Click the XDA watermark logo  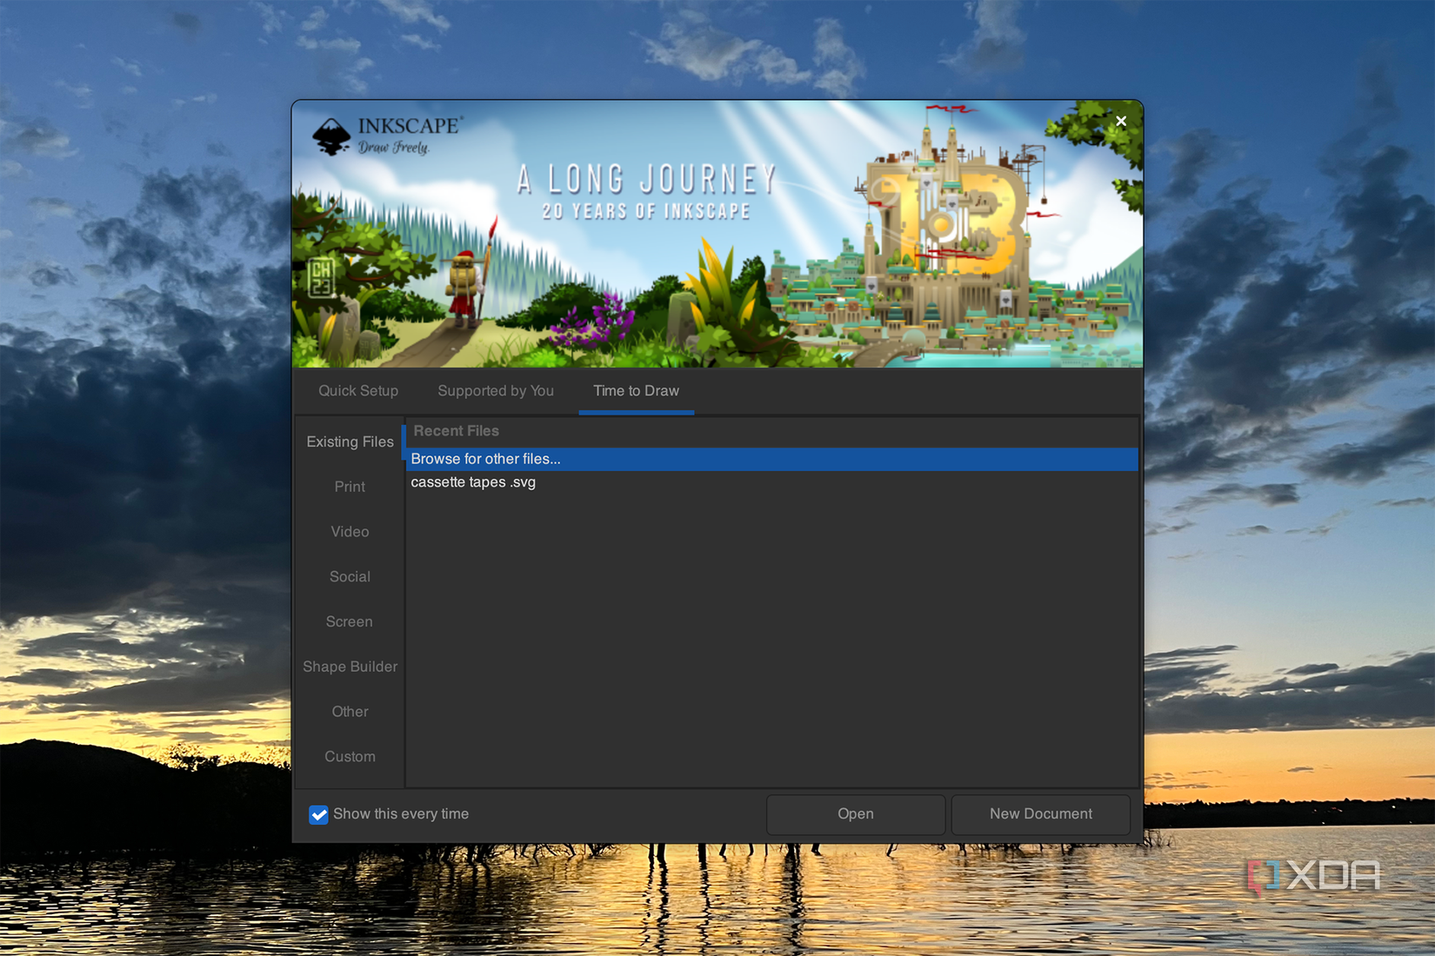(1313, 874)
